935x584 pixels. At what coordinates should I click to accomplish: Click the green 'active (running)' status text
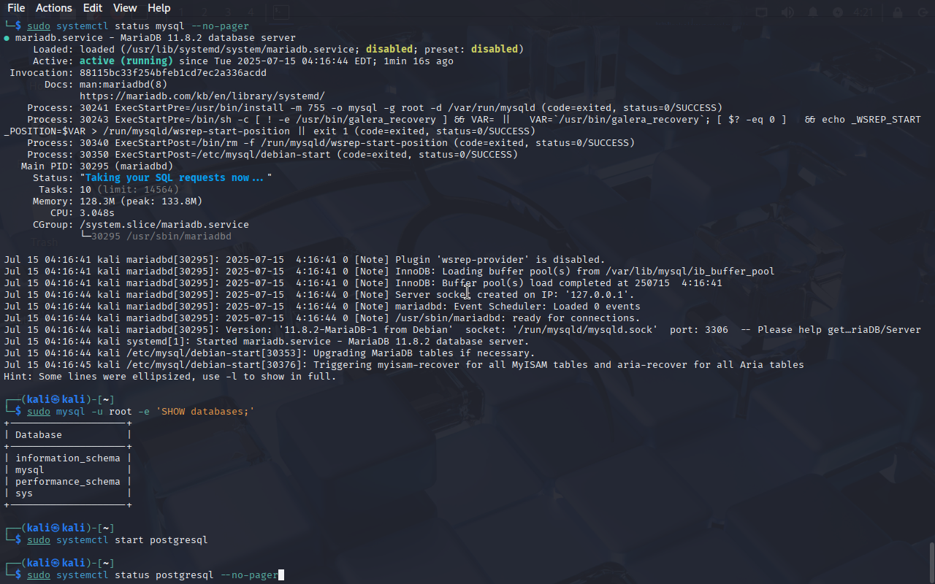coord(126,61)
